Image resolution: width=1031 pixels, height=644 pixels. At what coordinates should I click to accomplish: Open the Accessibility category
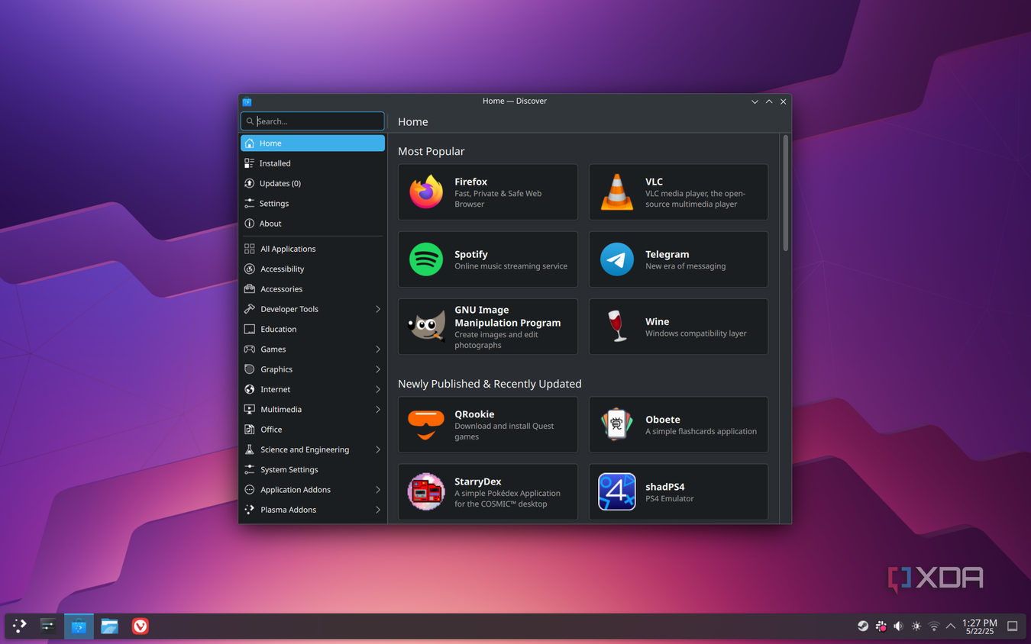(312, 269)
